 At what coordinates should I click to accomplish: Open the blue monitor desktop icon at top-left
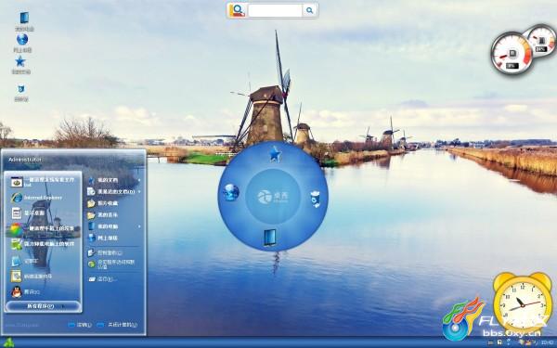pos(24,18)
